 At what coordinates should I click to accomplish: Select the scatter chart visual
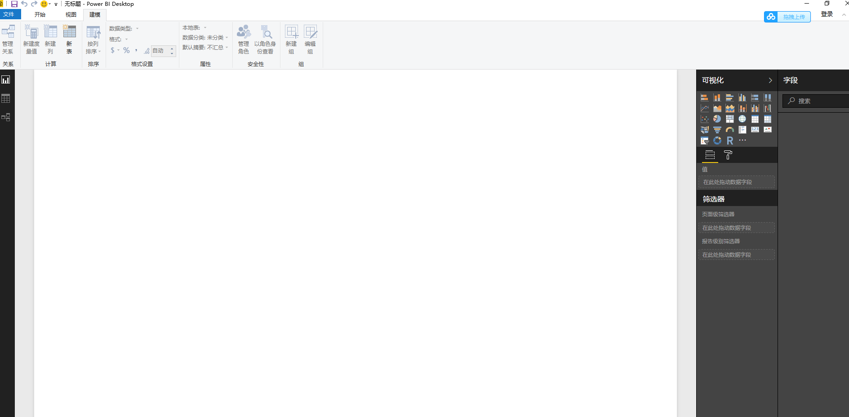point(705,119)
